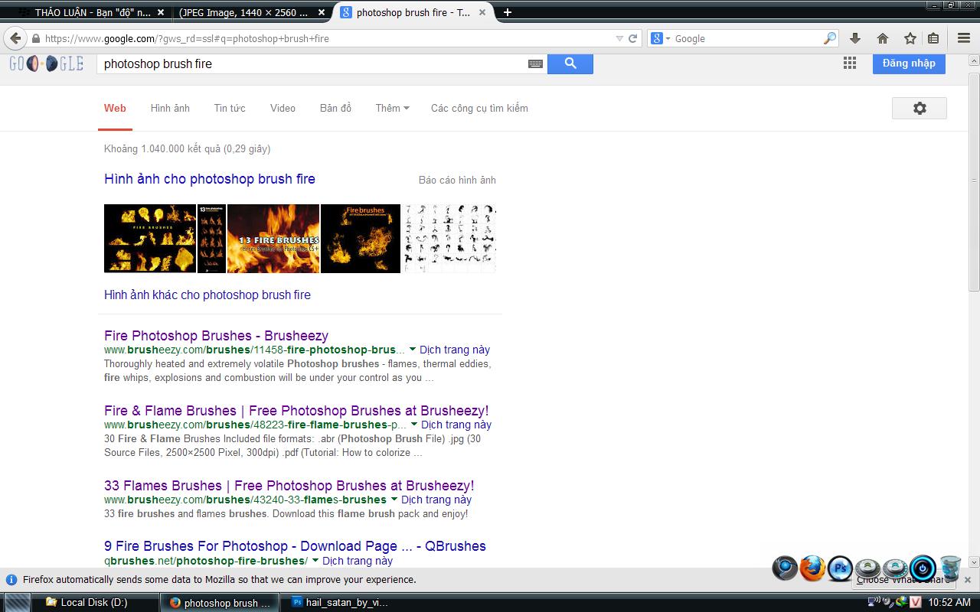
Task: Click Choose What I Share button
Action: click(903, 580)
